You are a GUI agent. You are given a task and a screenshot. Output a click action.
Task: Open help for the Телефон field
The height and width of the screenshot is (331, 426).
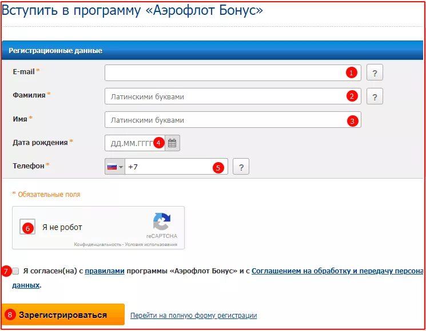(x=241, y=167)
